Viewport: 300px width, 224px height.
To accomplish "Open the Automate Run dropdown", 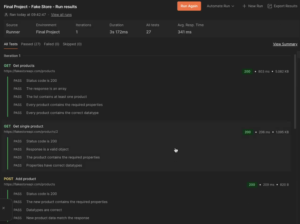I will tap(220, 6).
